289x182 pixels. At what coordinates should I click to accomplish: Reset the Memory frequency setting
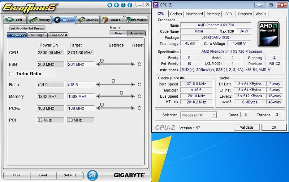[x=139, y=97]
